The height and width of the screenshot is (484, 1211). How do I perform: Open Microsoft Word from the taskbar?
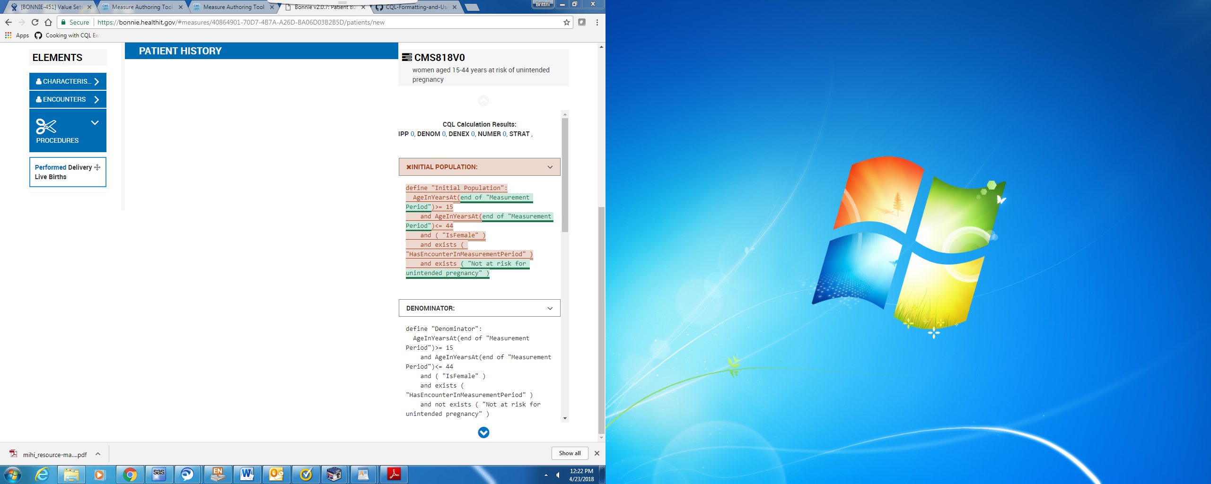246,474
